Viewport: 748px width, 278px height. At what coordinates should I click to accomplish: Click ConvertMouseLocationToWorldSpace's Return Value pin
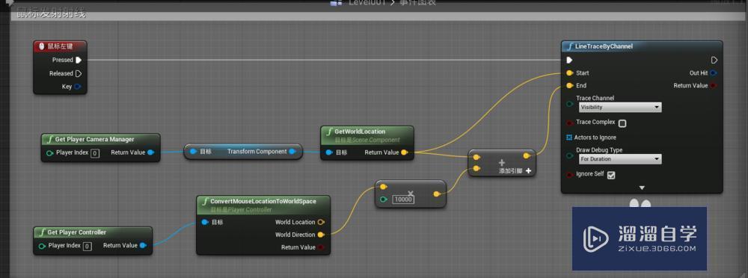[321, 247]
